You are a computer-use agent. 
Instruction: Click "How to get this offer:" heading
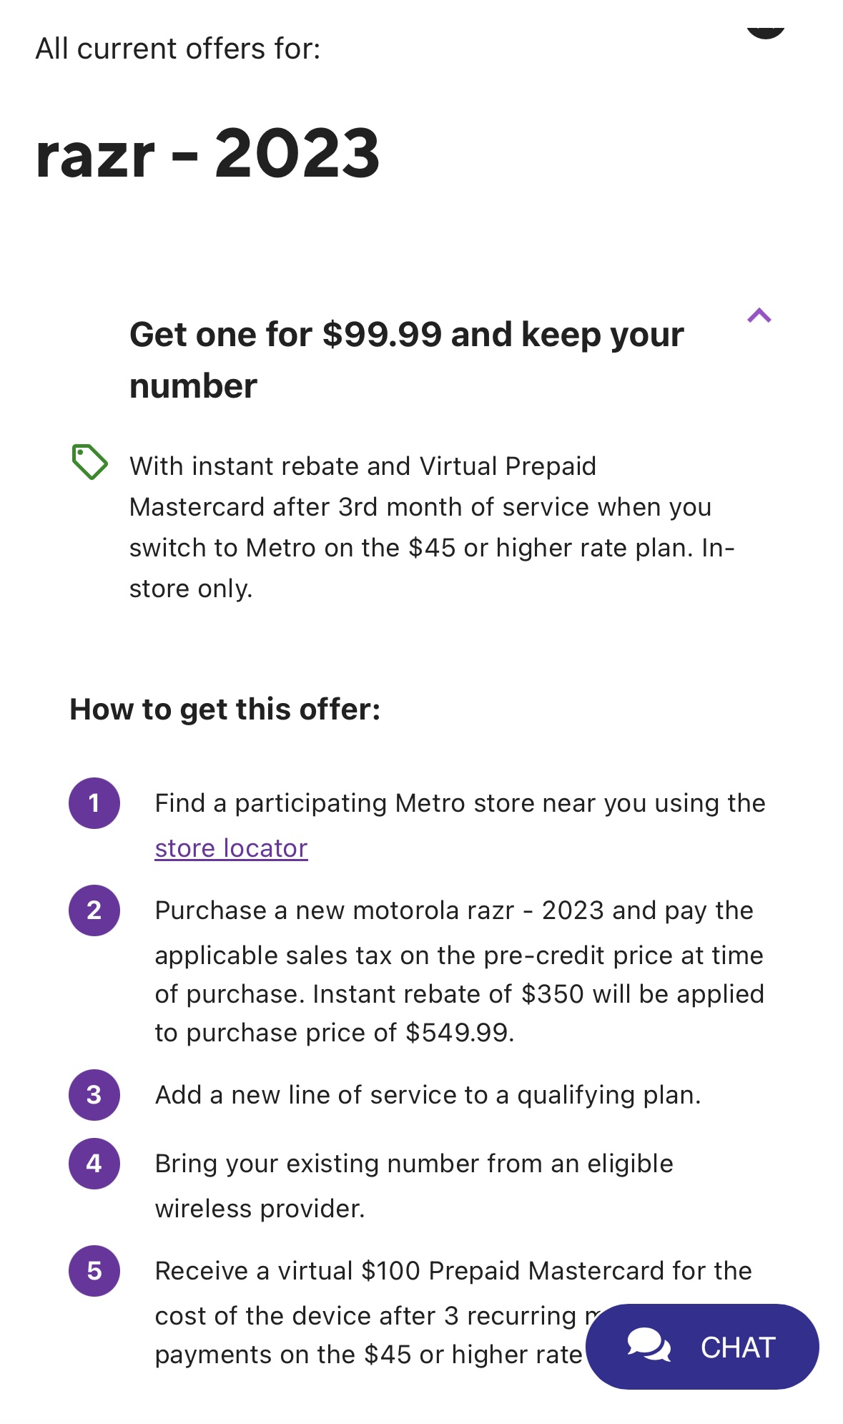pos(225,709)
